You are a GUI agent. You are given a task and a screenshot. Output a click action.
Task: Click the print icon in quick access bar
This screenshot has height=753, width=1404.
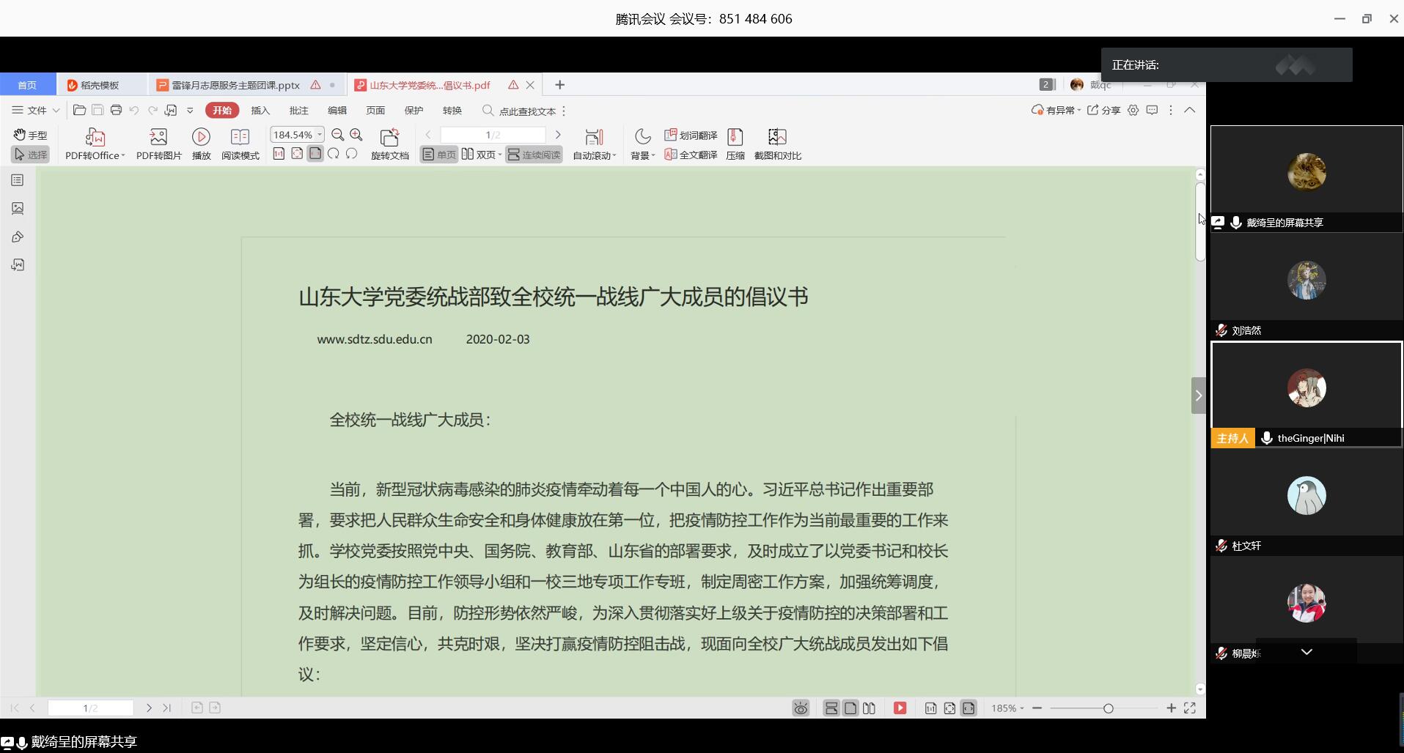[116, 111]
